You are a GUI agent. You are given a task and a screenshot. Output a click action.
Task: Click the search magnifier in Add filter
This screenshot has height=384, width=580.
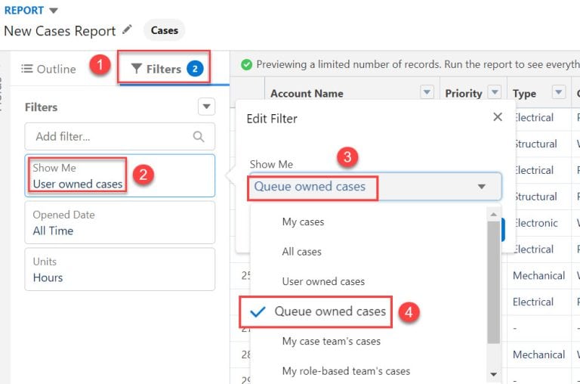[x=199, y=137]
